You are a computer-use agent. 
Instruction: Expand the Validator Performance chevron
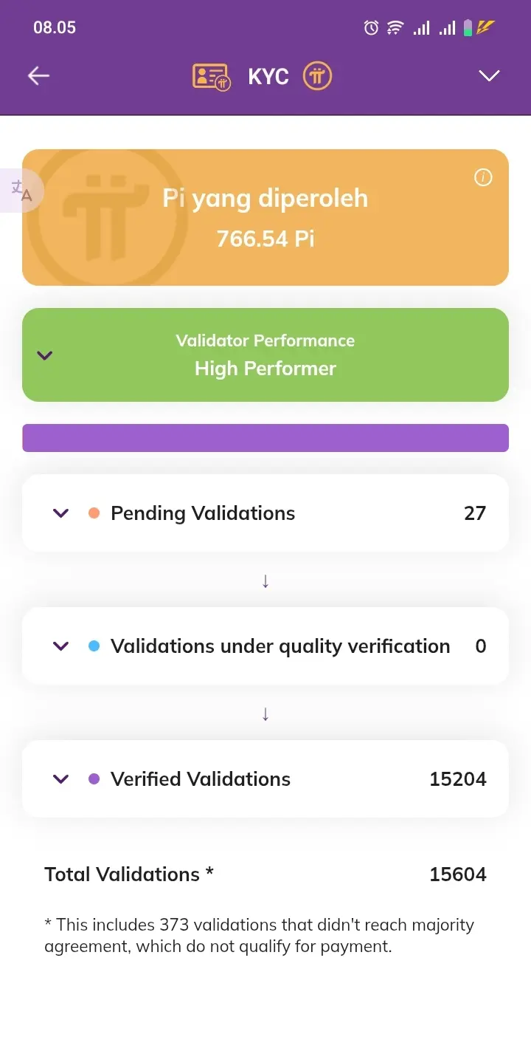[x=45, y=355]
